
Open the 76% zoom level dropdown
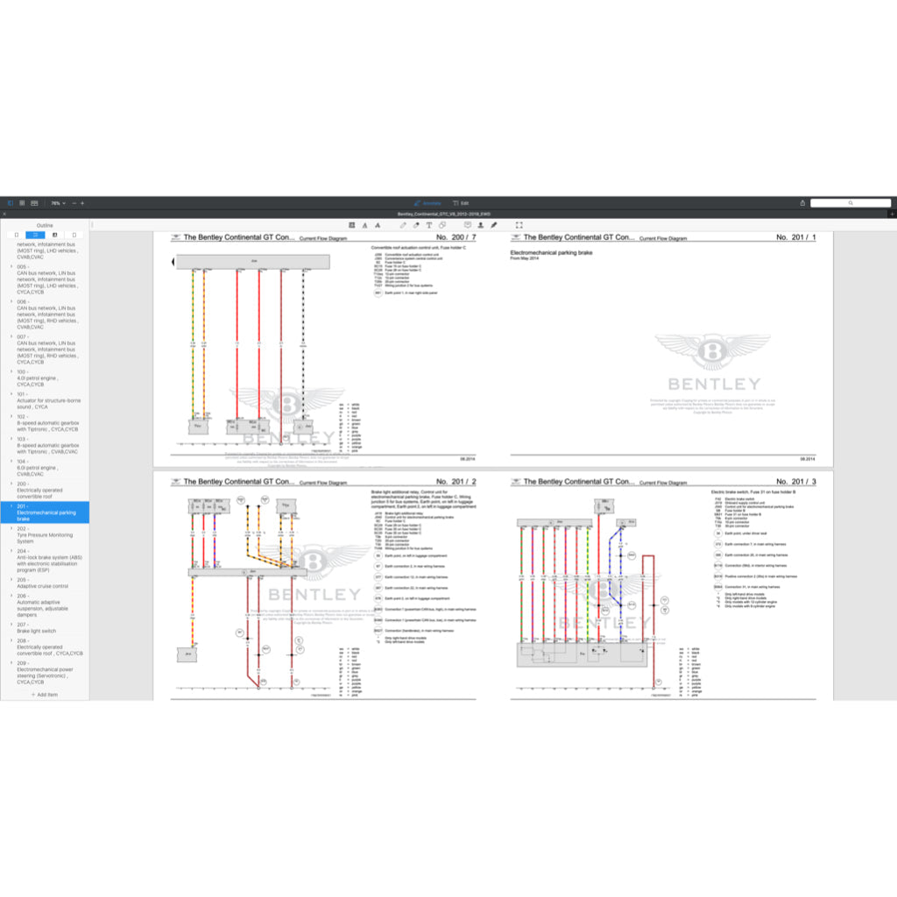click(x=56, y=203)
